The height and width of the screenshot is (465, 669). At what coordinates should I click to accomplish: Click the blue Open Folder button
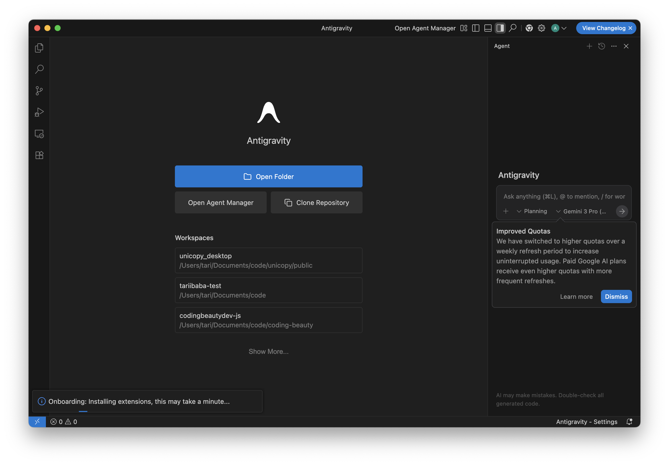pos(268,177)
